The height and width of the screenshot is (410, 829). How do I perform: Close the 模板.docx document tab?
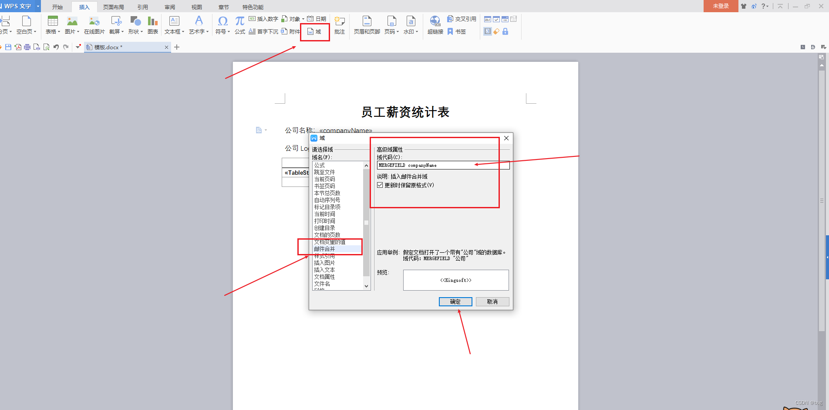[166, 47]
